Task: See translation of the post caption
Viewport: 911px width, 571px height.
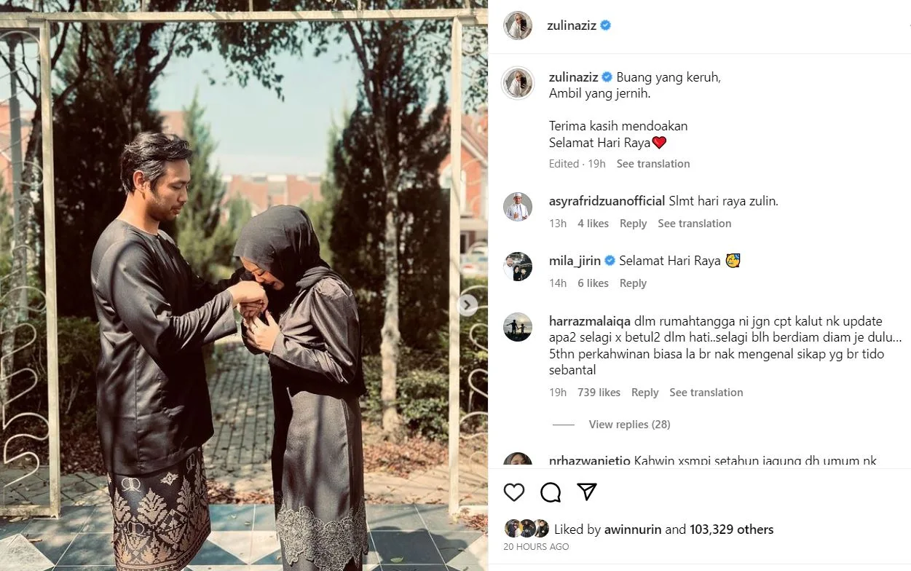Action: pos(653,164)
